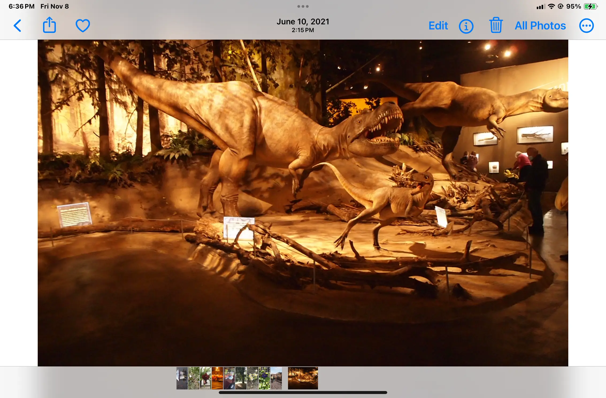Tap the cellular signal bars icon
Viewport: 606px width, 398px height.
pyautogui.click(x=540, y=7)
